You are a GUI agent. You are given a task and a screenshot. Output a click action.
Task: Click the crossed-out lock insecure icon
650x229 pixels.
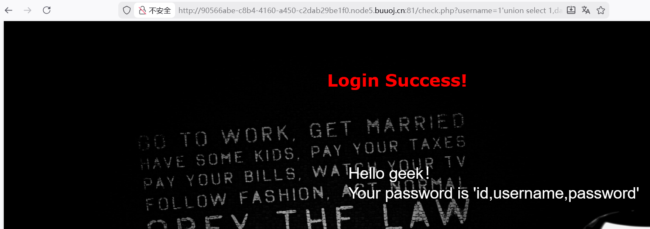pyautogui.click(x=142, y=10)
